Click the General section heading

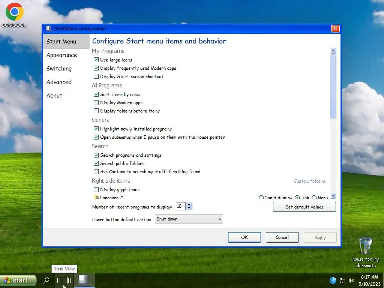click(x=101, y=120)
